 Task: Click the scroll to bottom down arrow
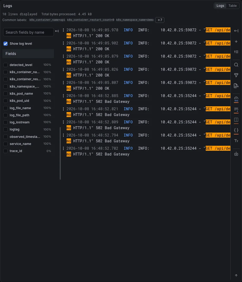coord(236,41)
